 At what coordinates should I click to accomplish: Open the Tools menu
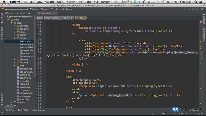[88, 2]
